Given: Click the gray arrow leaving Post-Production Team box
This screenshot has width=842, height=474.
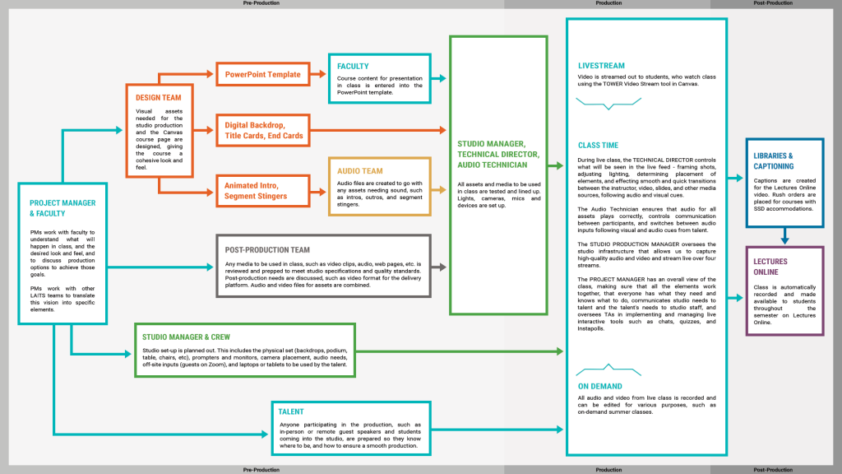Looking at the screenshot, I should pos(438,267).
